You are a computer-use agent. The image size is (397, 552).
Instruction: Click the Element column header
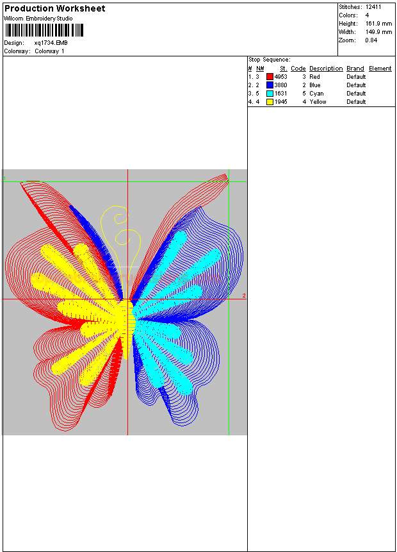point(380,69)
